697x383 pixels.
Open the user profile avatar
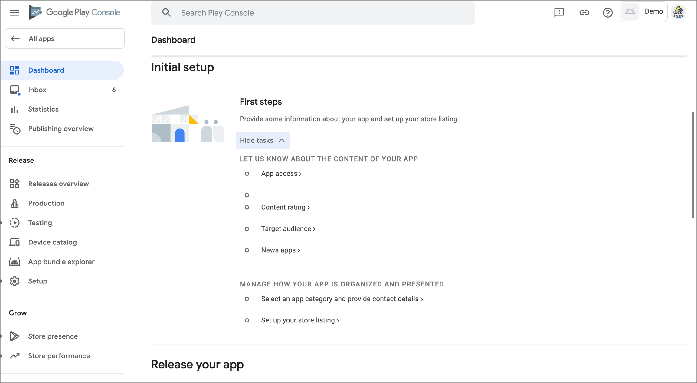click(x=678, y=12)
